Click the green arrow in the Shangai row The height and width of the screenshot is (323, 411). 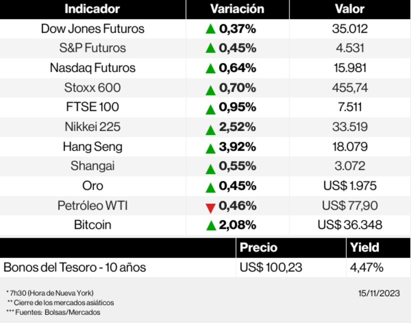click(210, 168)
